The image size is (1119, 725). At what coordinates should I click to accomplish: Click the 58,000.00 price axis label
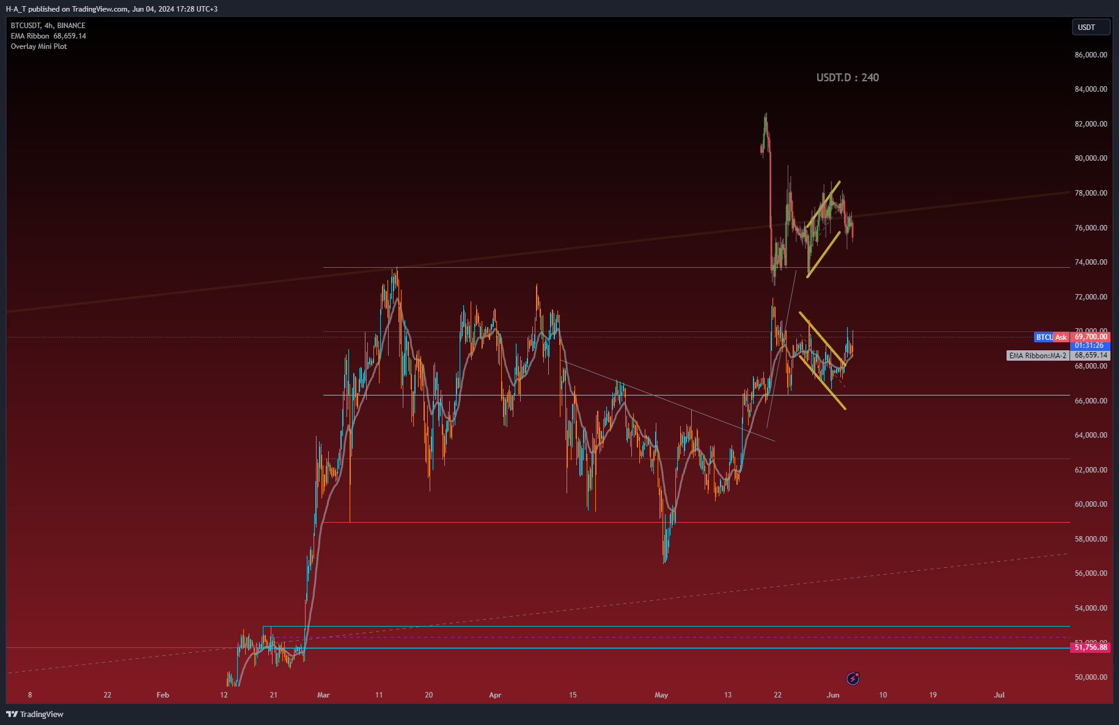[x=1091, y=539]
